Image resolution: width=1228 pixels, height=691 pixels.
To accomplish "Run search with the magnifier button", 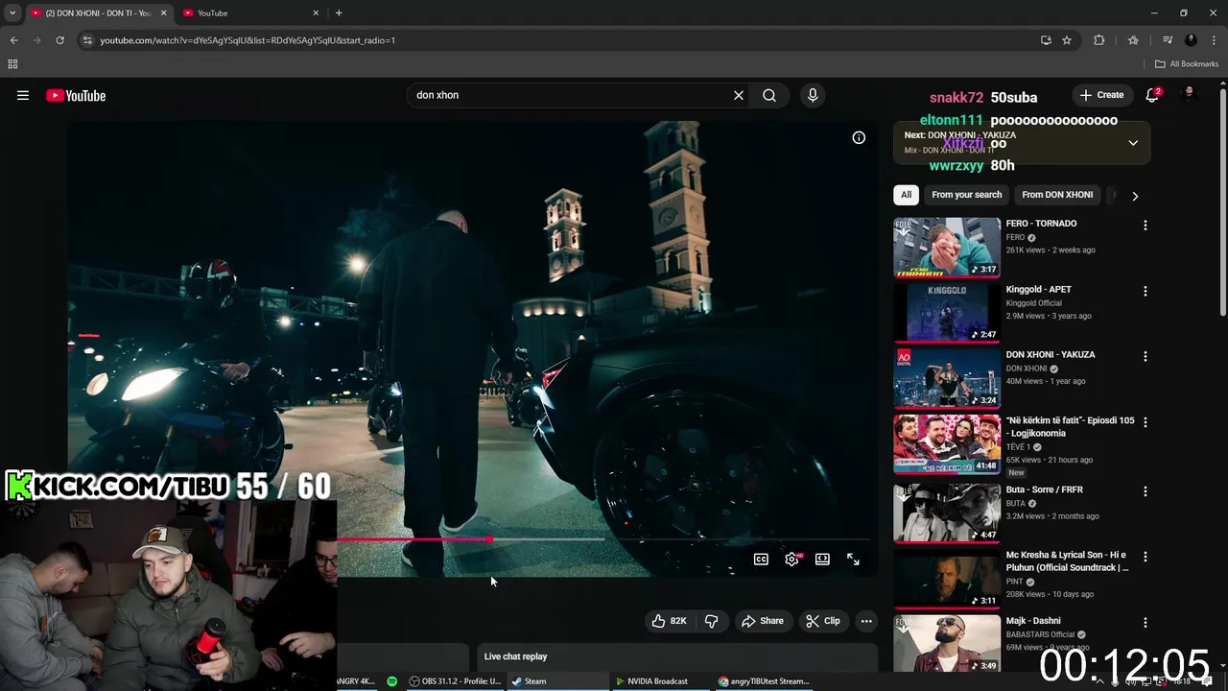I will click(769, 95).
